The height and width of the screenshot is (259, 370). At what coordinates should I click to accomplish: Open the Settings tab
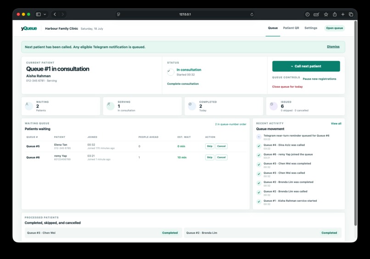(311, 28)
